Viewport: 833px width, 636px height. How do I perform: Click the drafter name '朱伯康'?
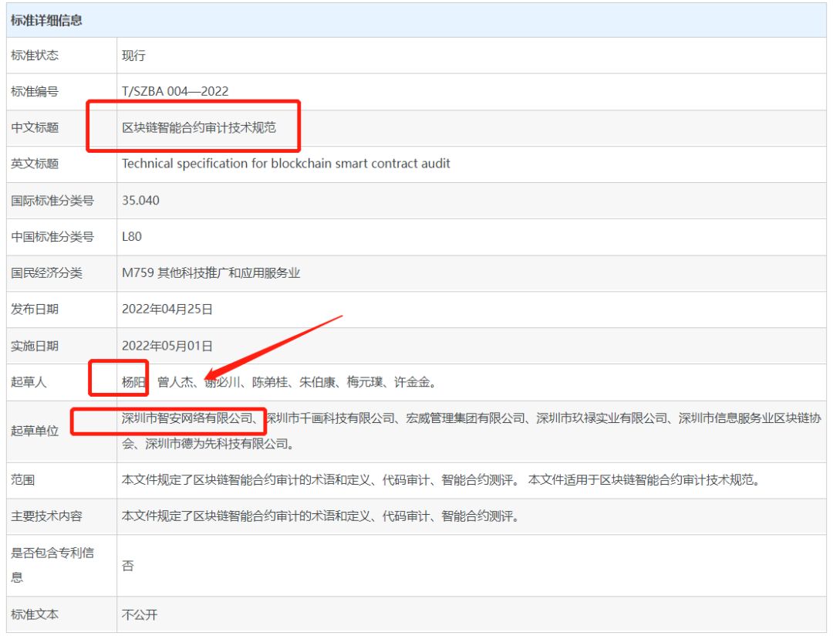[x=317, y=382]
